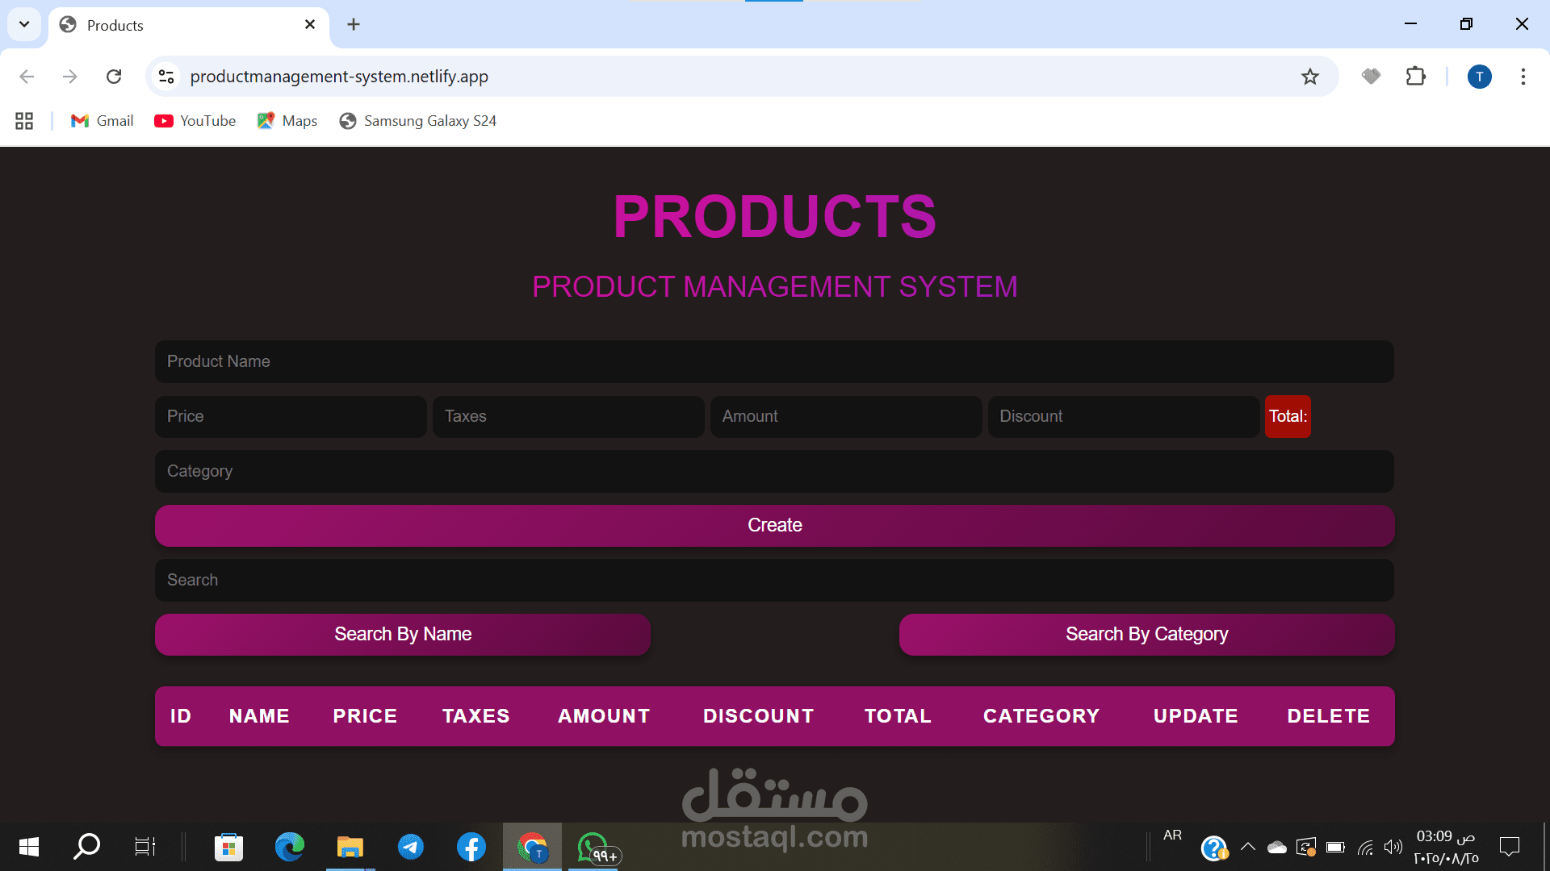Open Wi-Fi network tray icon

click(1365, 847)
